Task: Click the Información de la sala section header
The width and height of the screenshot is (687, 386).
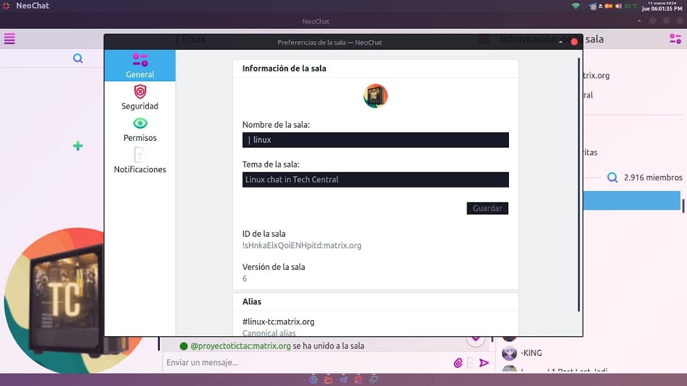Action: tap(285, 68)
